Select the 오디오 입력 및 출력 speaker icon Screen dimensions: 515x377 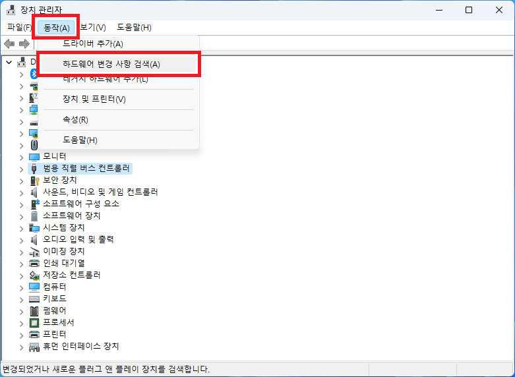tap(34, 240)
